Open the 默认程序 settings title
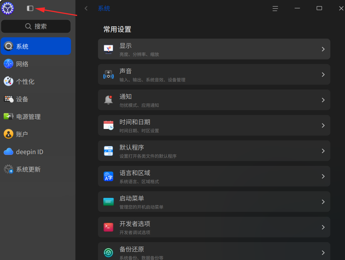The height and width of the screenshot is (260, 345). coord(131,147)
